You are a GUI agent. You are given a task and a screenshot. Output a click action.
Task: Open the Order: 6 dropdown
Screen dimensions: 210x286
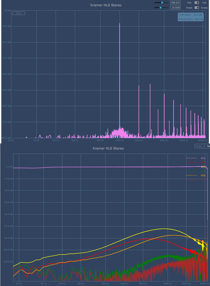click(202, 146)
